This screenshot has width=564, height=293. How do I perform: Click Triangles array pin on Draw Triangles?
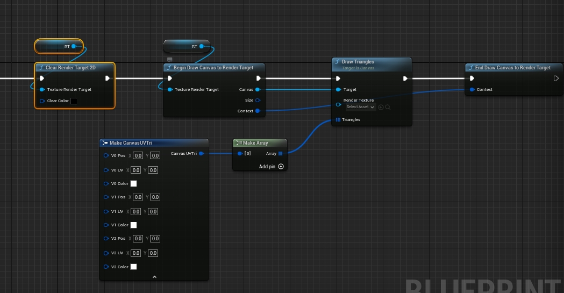coord(338,119)
